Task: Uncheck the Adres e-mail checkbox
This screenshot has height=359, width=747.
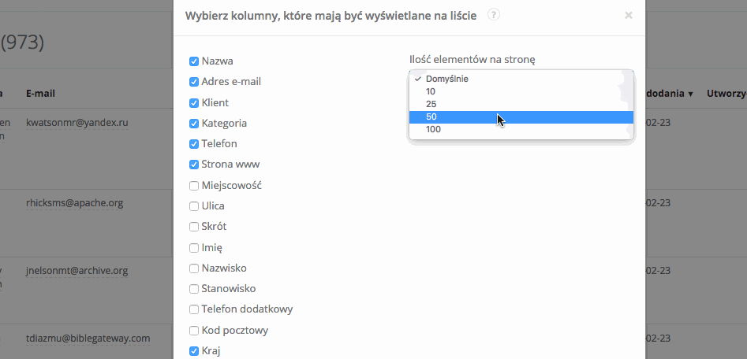Action: click(x=194, y=82)
